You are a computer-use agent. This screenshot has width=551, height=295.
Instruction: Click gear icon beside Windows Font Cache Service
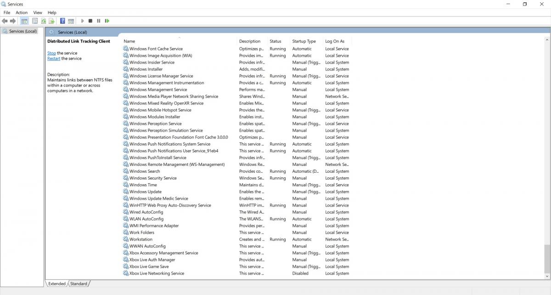point(126,49)
